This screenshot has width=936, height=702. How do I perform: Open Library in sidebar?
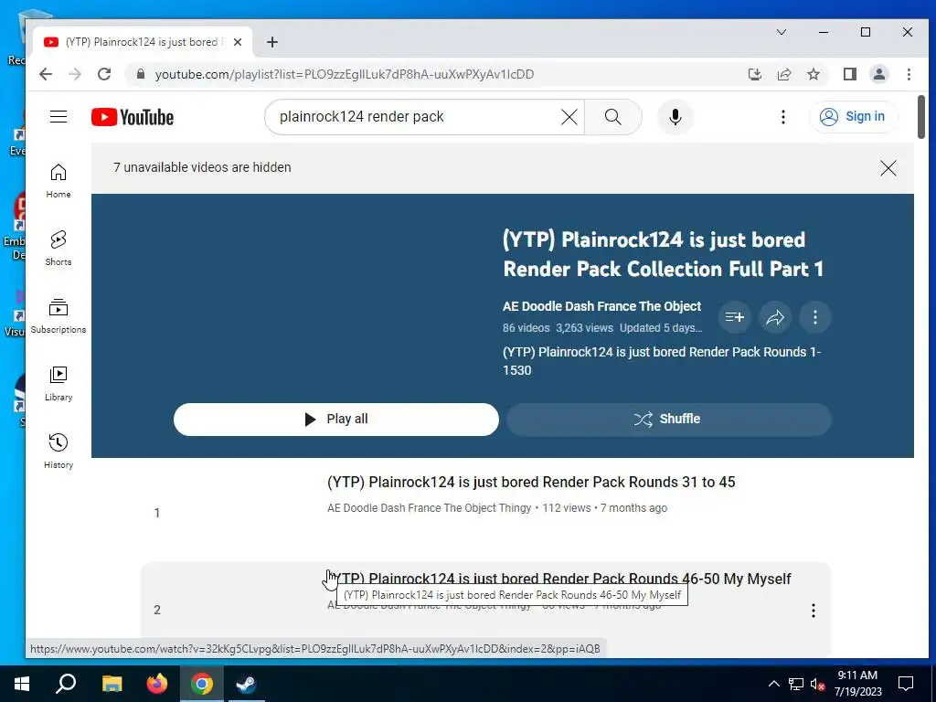[x=58, y=384]
